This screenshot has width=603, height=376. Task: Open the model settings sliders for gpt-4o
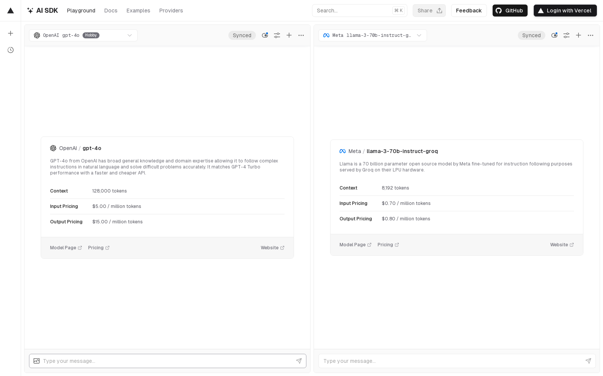(277, 35)
